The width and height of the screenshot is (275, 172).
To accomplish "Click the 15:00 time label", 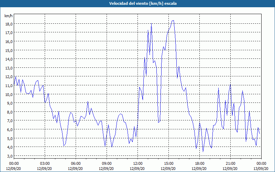I will 168,164.
